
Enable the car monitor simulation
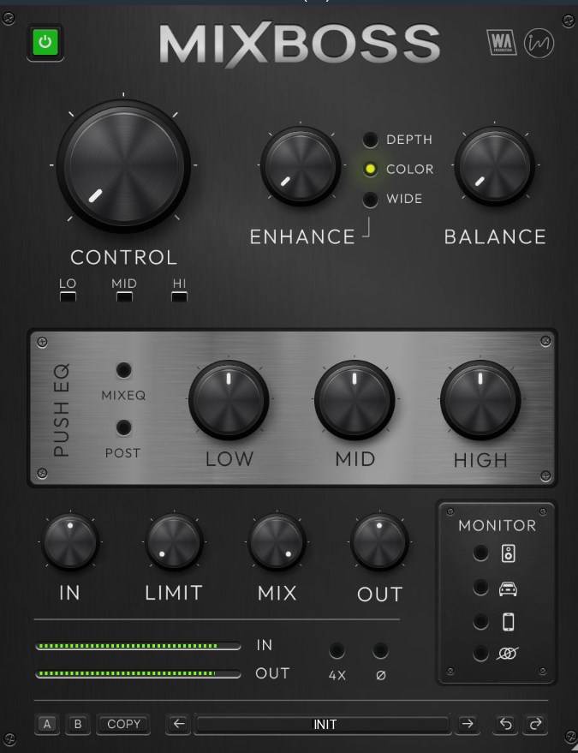click(483, 589)
